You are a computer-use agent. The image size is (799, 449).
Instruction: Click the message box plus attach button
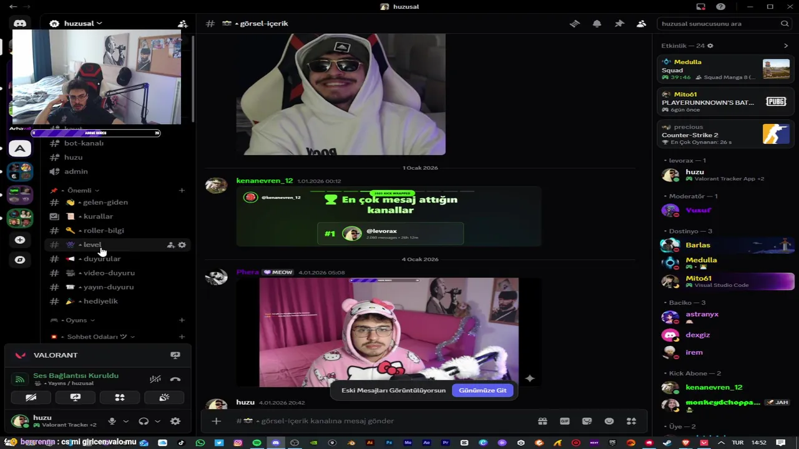pyautogui.click(x=216, y=421)
